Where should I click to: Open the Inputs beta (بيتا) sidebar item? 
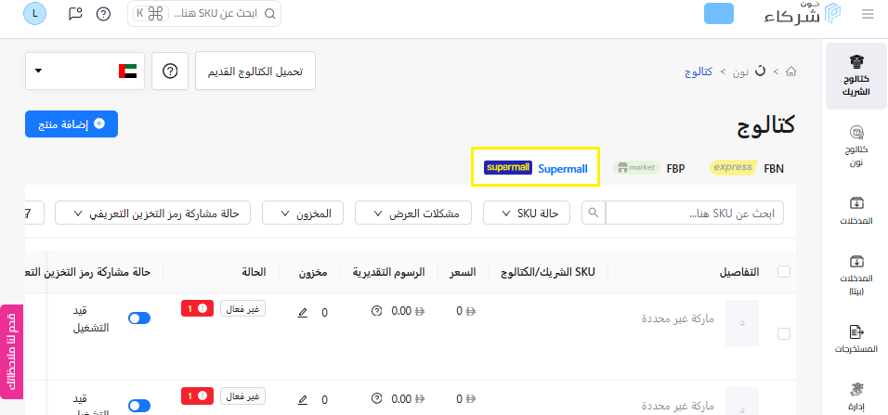coord(855,276)
